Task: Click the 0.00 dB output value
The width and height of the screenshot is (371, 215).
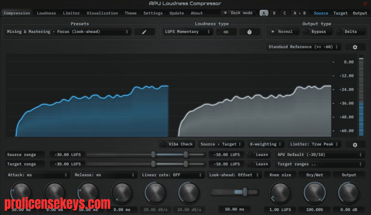Action: pyautogui.click(x=349, y=210)
